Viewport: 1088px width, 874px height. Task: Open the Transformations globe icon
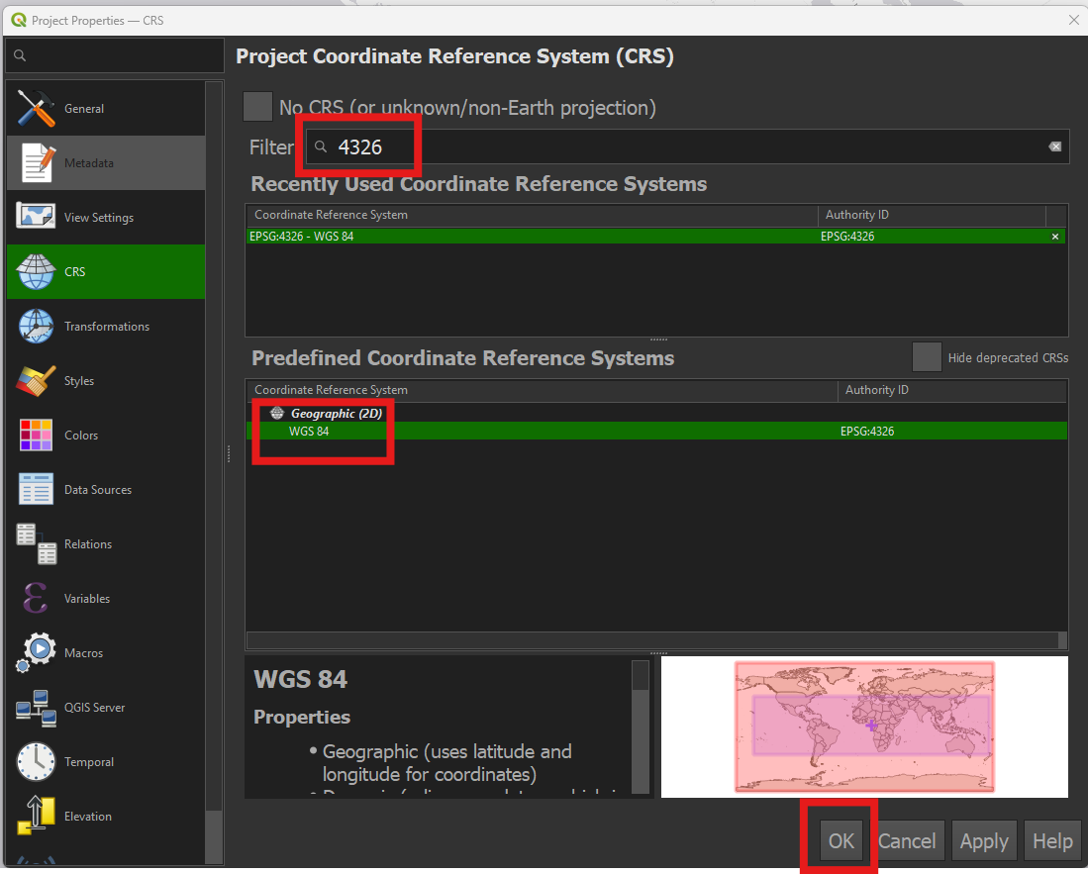[36, 327]
